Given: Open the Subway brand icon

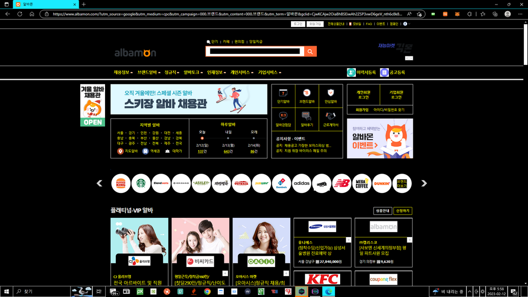Looking at the screenshot, I should point(261,183).
